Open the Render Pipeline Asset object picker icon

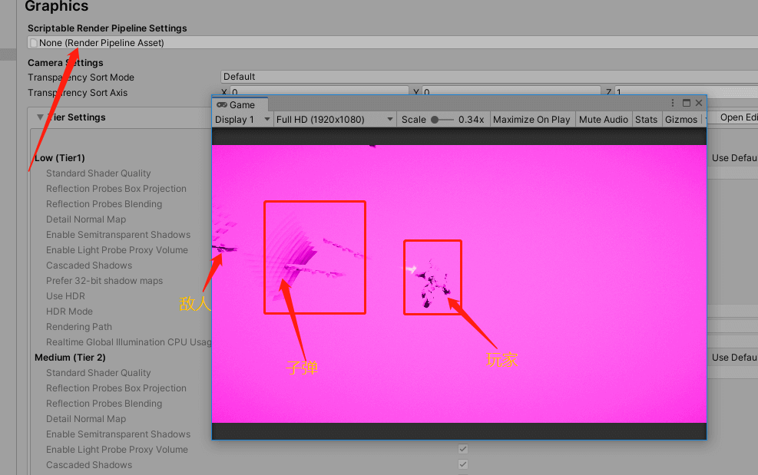click(x=31, y=45)
